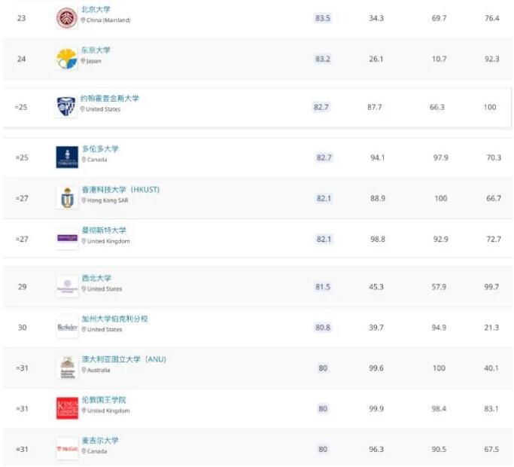Open the 多伦多大学 link

pos(100,148)
